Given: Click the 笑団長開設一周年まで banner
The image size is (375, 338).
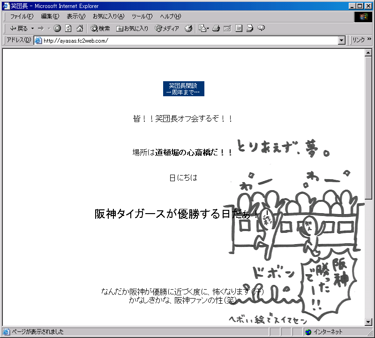Looking at the screenshot, I should click(184, 89).
